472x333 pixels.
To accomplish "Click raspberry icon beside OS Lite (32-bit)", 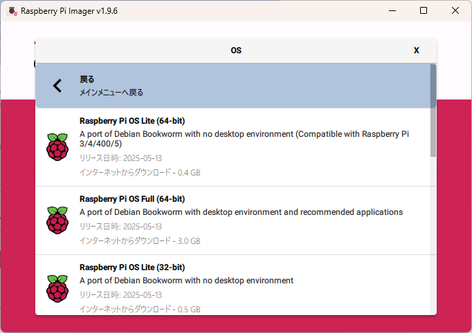I will [x=57, y=288].
